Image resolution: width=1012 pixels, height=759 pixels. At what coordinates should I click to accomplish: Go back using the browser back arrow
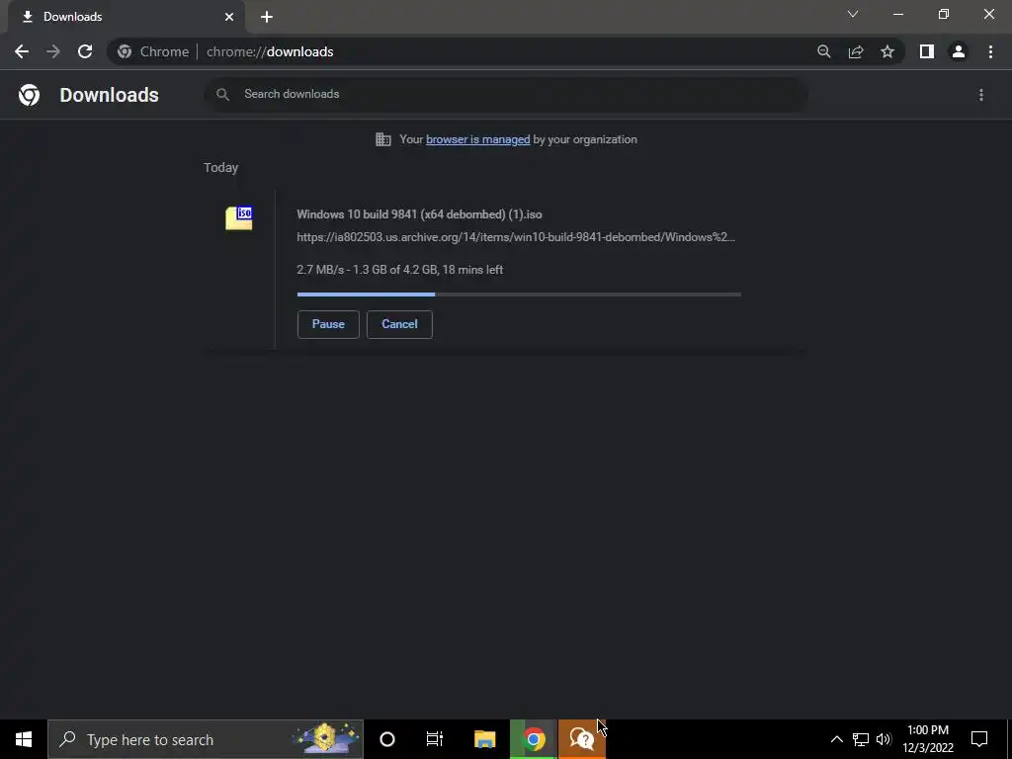(22, 51)
